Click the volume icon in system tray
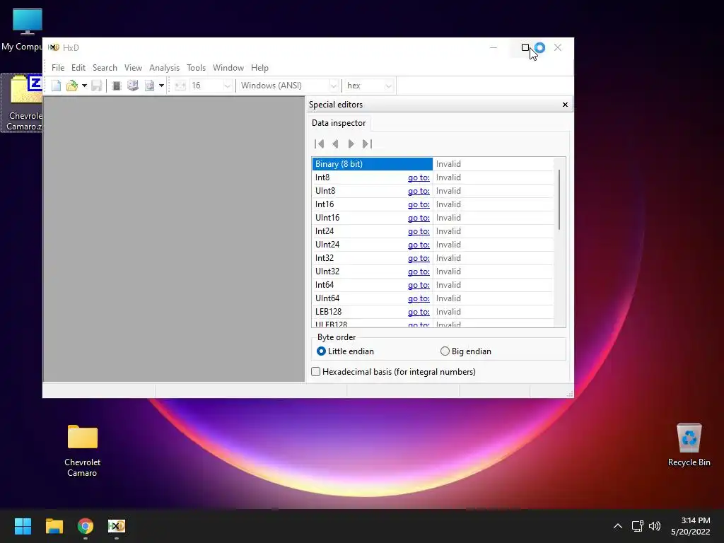This screenshot has height=543, width=724. pos(655,526)
